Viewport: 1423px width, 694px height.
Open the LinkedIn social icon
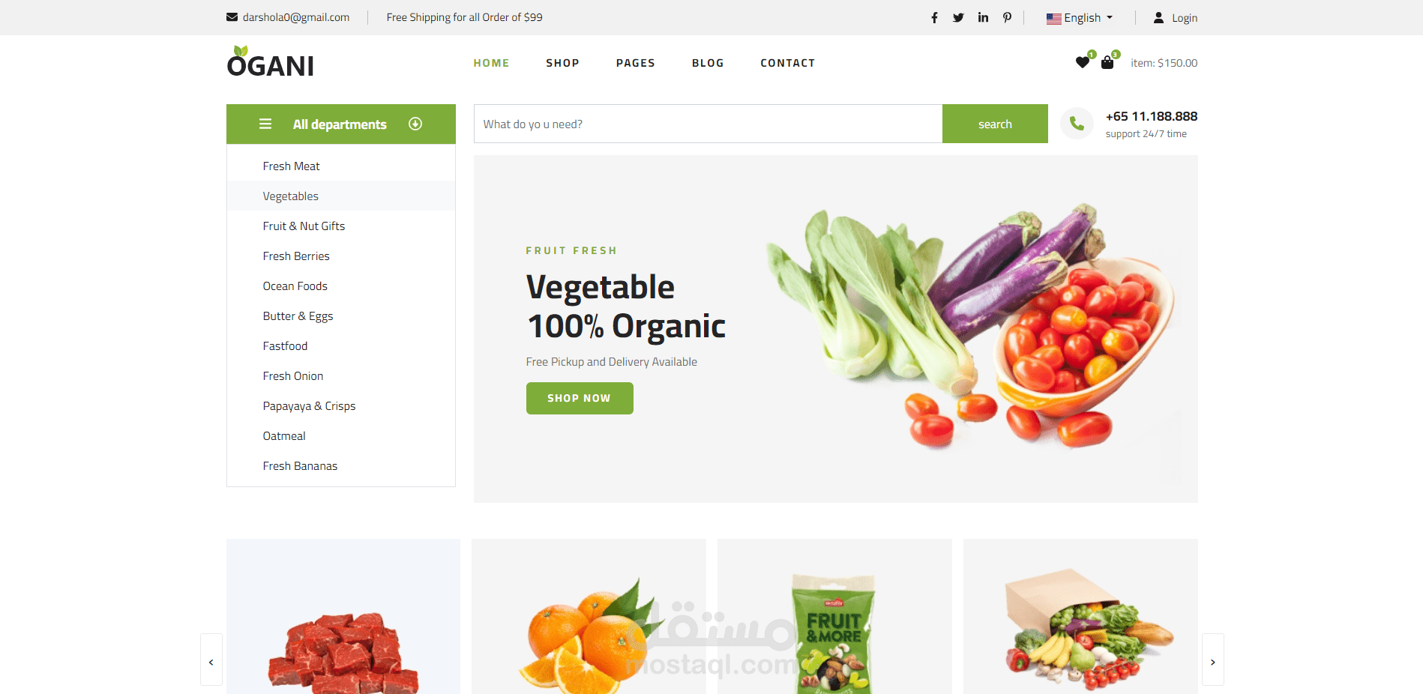pyautogui.click(x=983, y=17)
